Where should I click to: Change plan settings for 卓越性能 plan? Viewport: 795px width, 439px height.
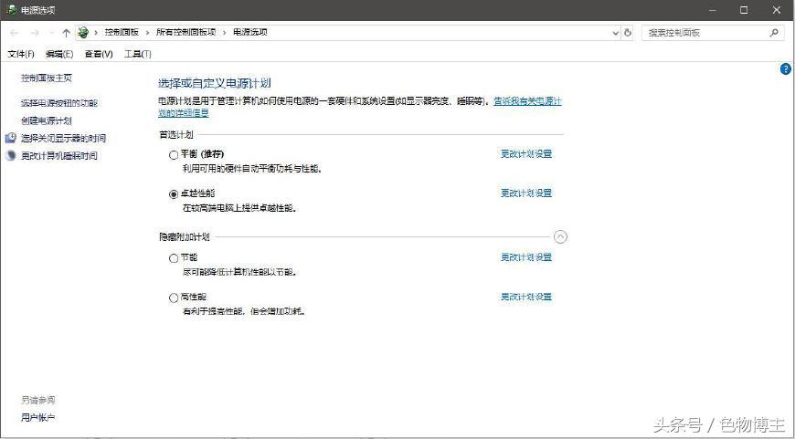point(526,193)
